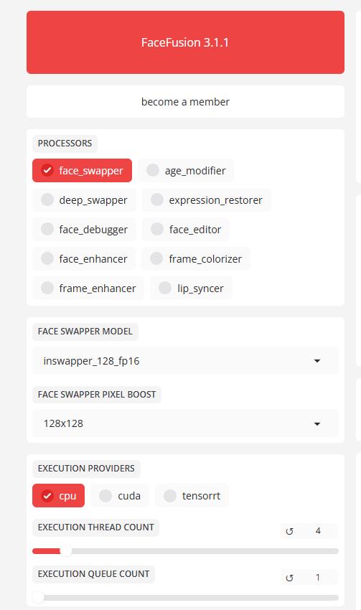Expand the pixel boost 128x128 dropdown
361x610 pixels.
pyautogui.click(x=186, y=423)
